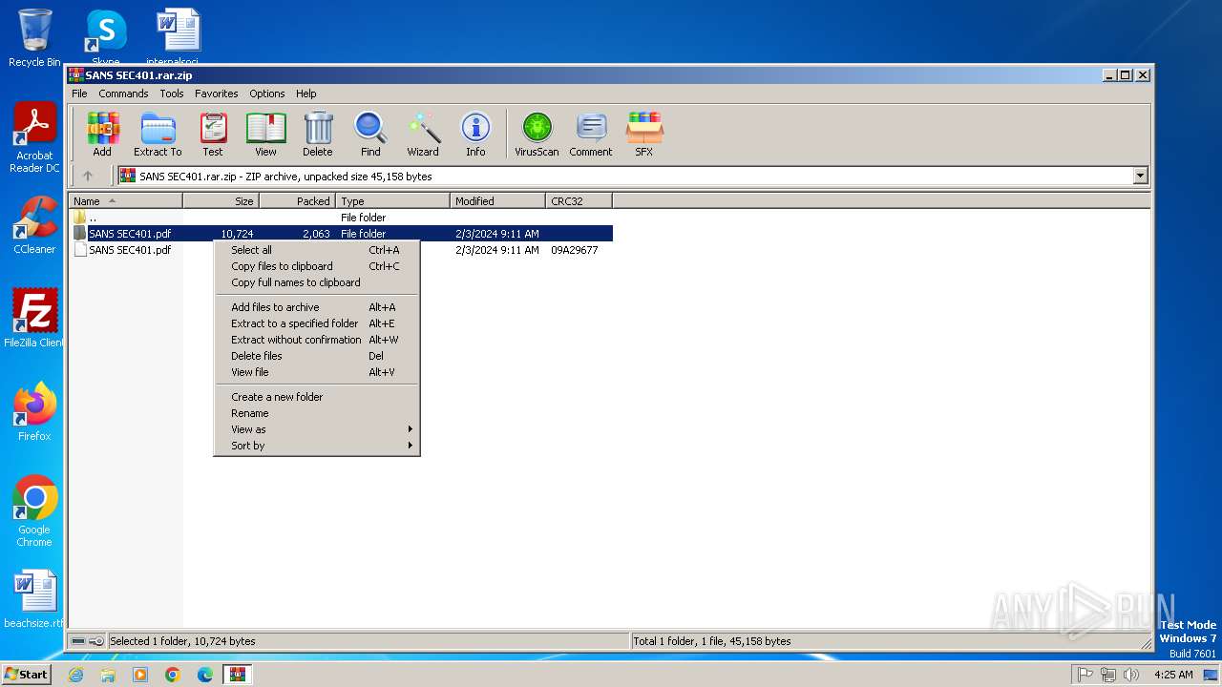Click the Start button
Viewport: 1222px width, 687px height.
(26, 675)
